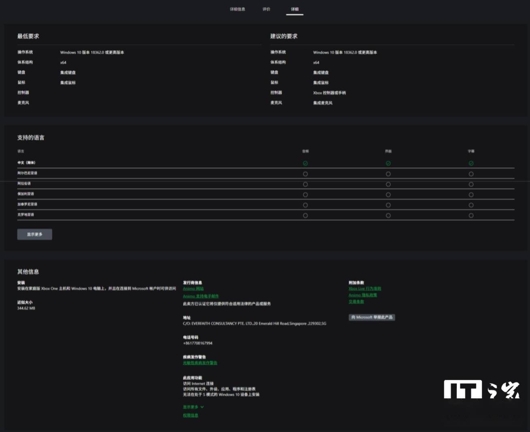Click green interface checkmark for 中文（简体）

click(388, 163)
